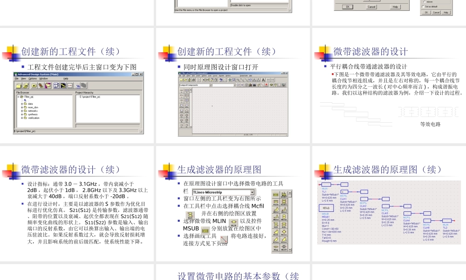Click the '平行耦合线带通滤波器的设计' bullet text

tap(368, 66)
